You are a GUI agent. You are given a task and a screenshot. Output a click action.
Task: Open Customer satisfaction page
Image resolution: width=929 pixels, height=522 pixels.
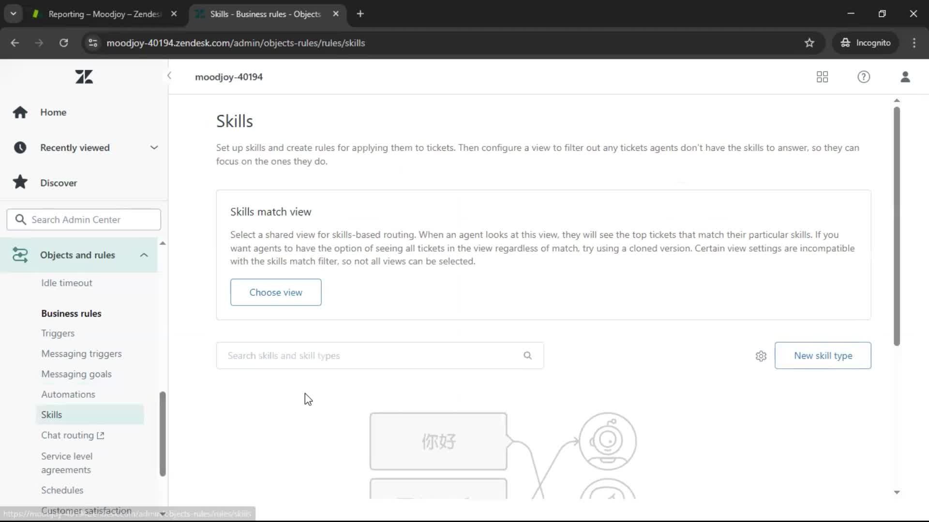(x=86, y=510)
